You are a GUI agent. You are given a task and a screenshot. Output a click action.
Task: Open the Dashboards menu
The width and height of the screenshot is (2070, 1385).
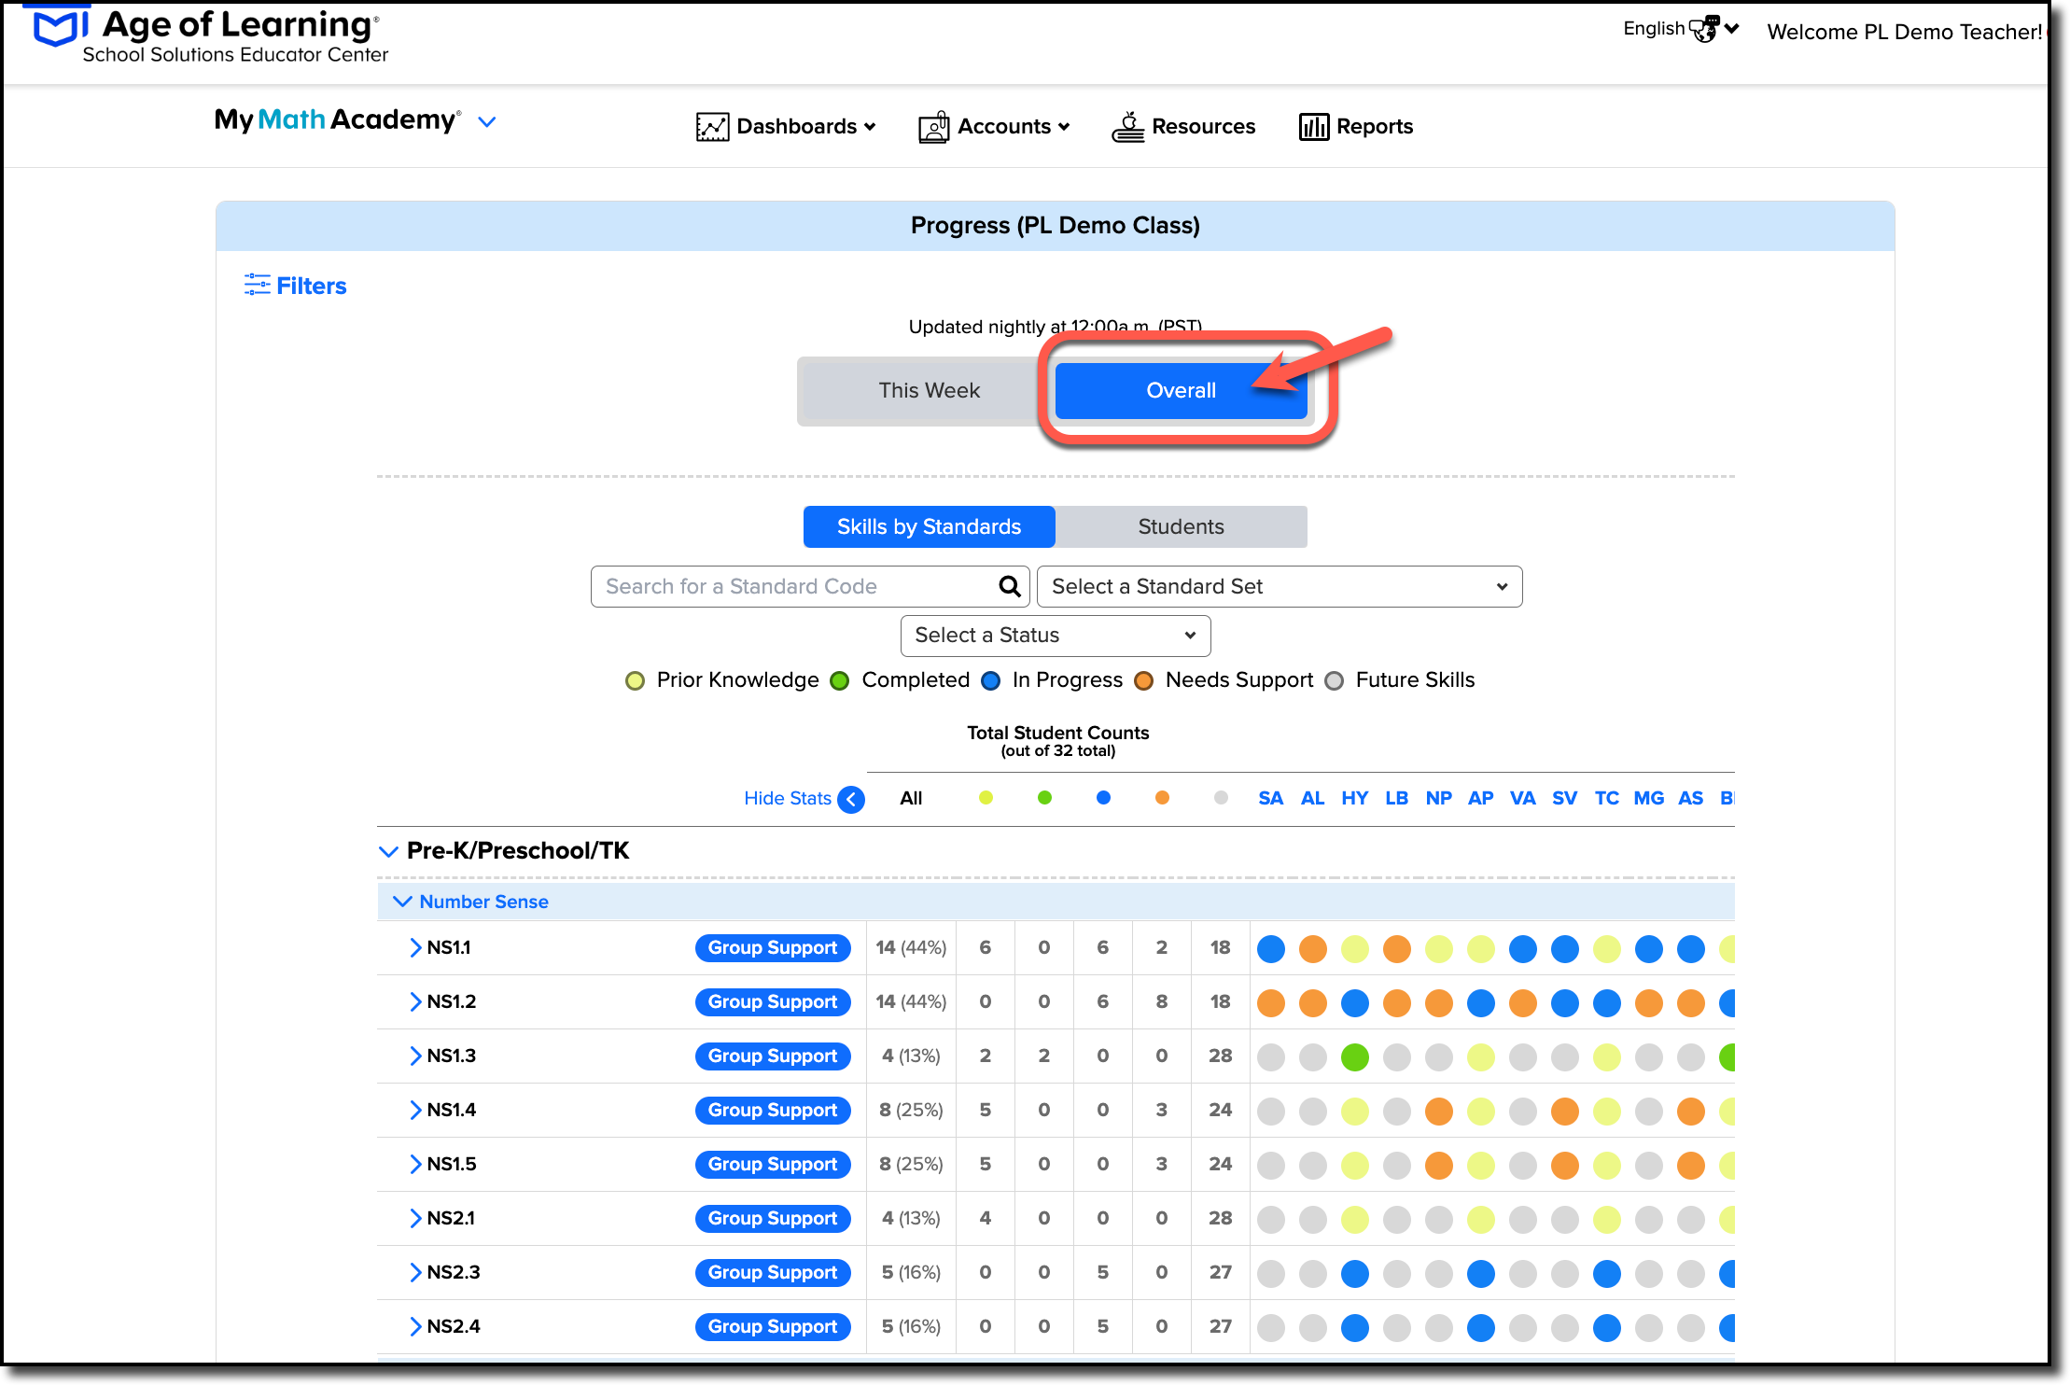(x=787, y=127)
